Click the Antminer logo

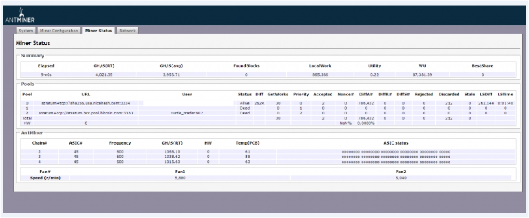tap(20, 17)
